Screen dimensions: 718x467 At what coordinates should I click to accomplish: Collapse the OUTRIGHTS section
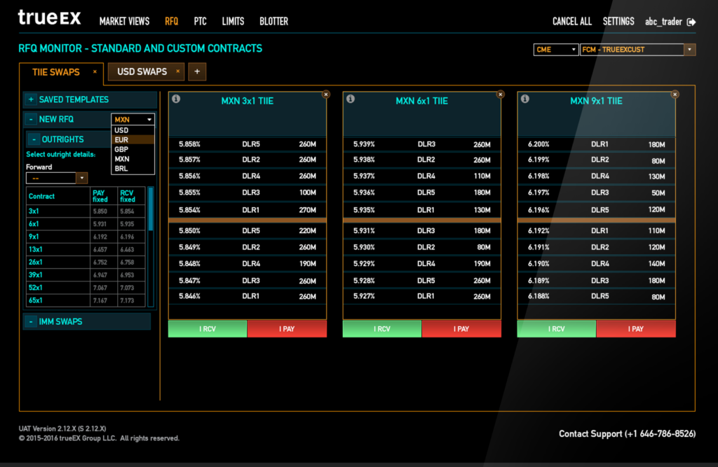click(34, 139)
